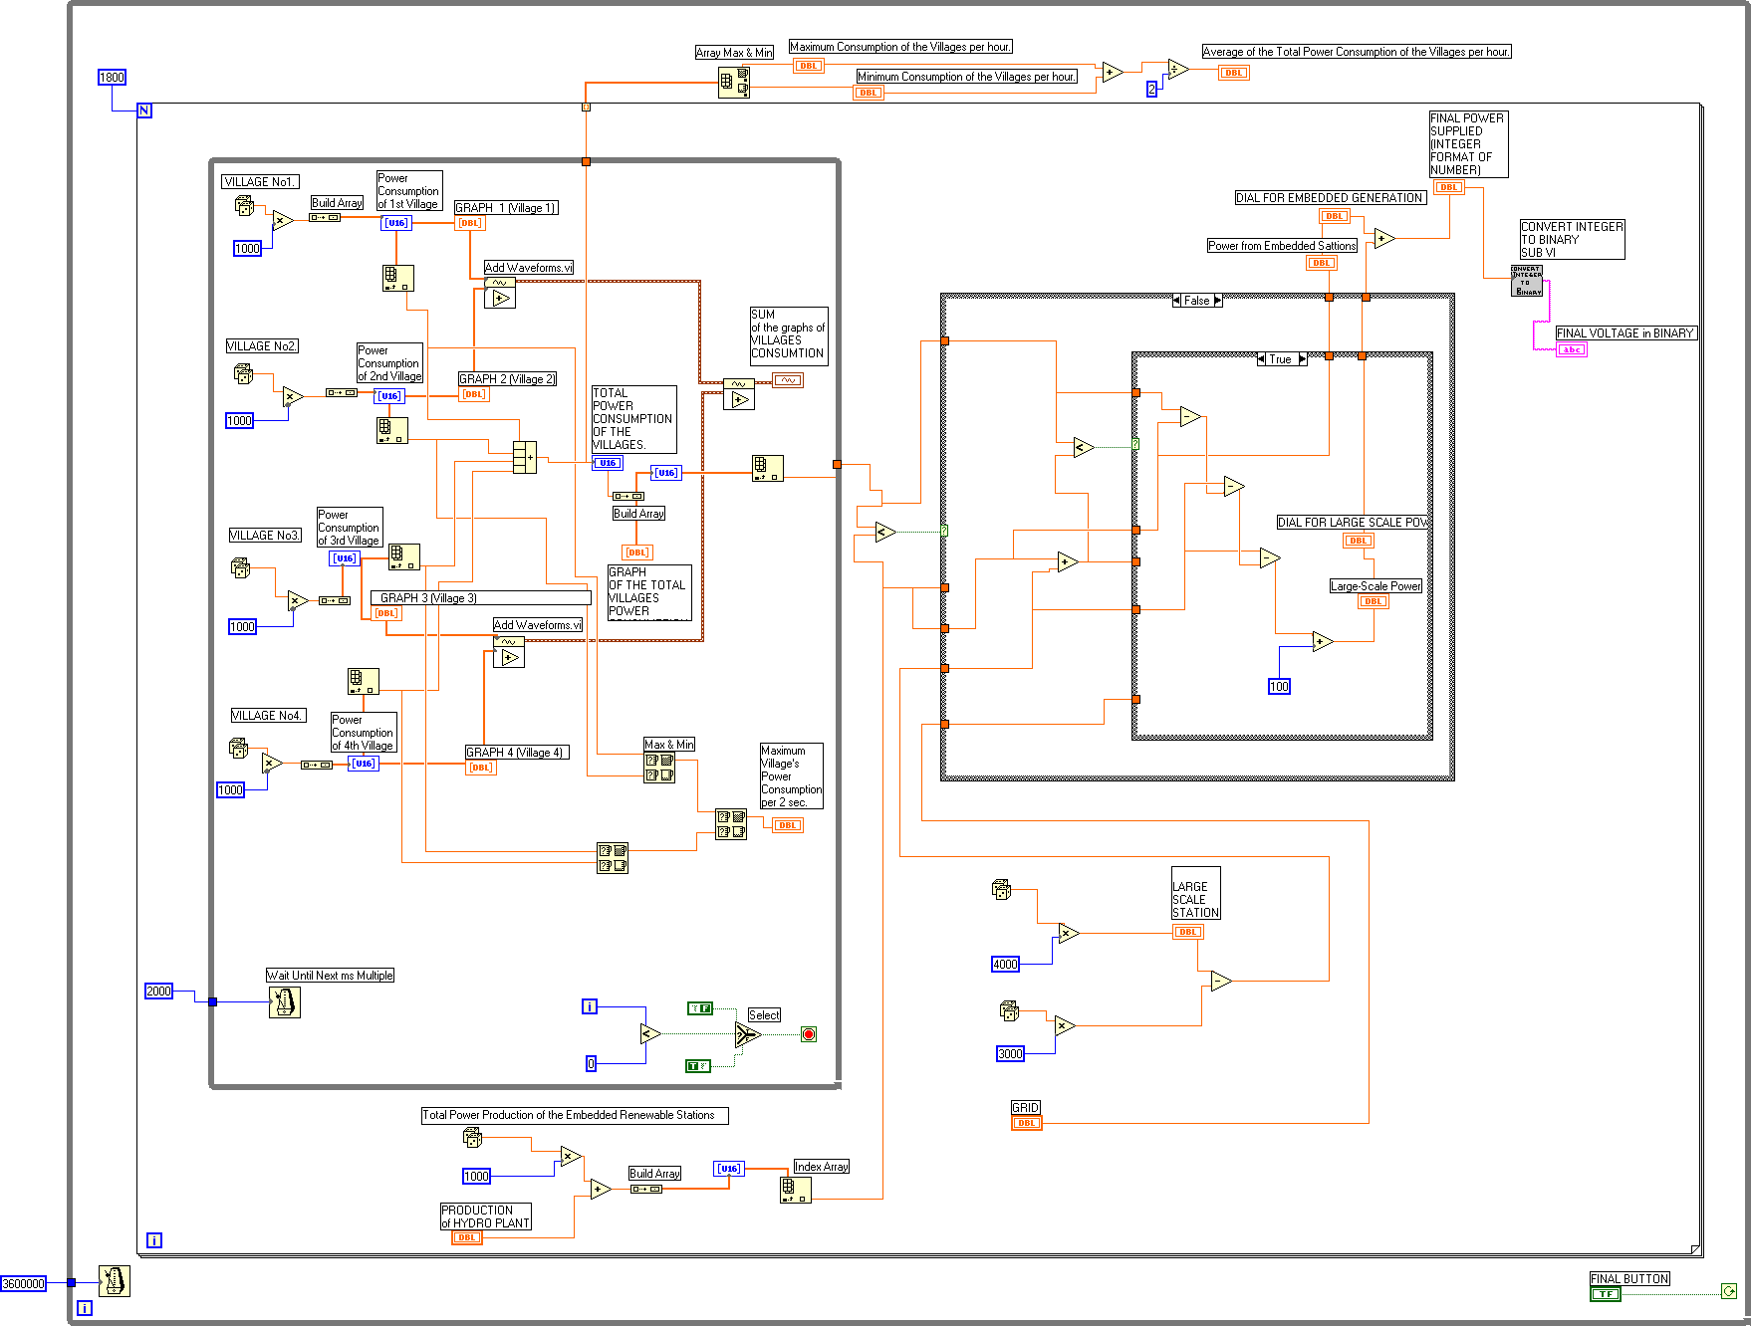Click next-case arrow on the True case selector
The width and height of the screenshot is (1751, 1326).
pos(1302,359)
